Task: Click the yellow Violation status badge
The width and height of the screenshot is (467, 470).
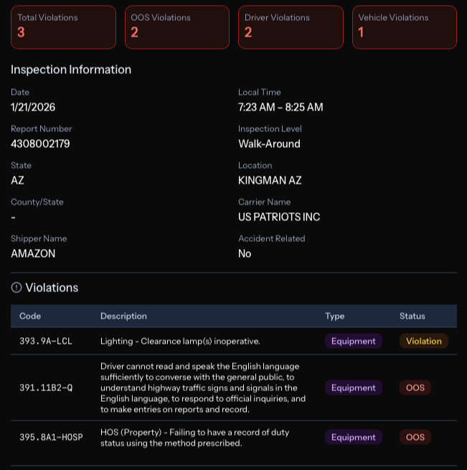Action: pyautogui.click(x=424, y=341)
